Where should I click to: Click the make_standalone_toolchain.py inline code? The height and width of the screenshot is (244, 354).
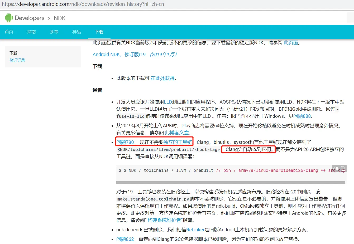[153, 199]
